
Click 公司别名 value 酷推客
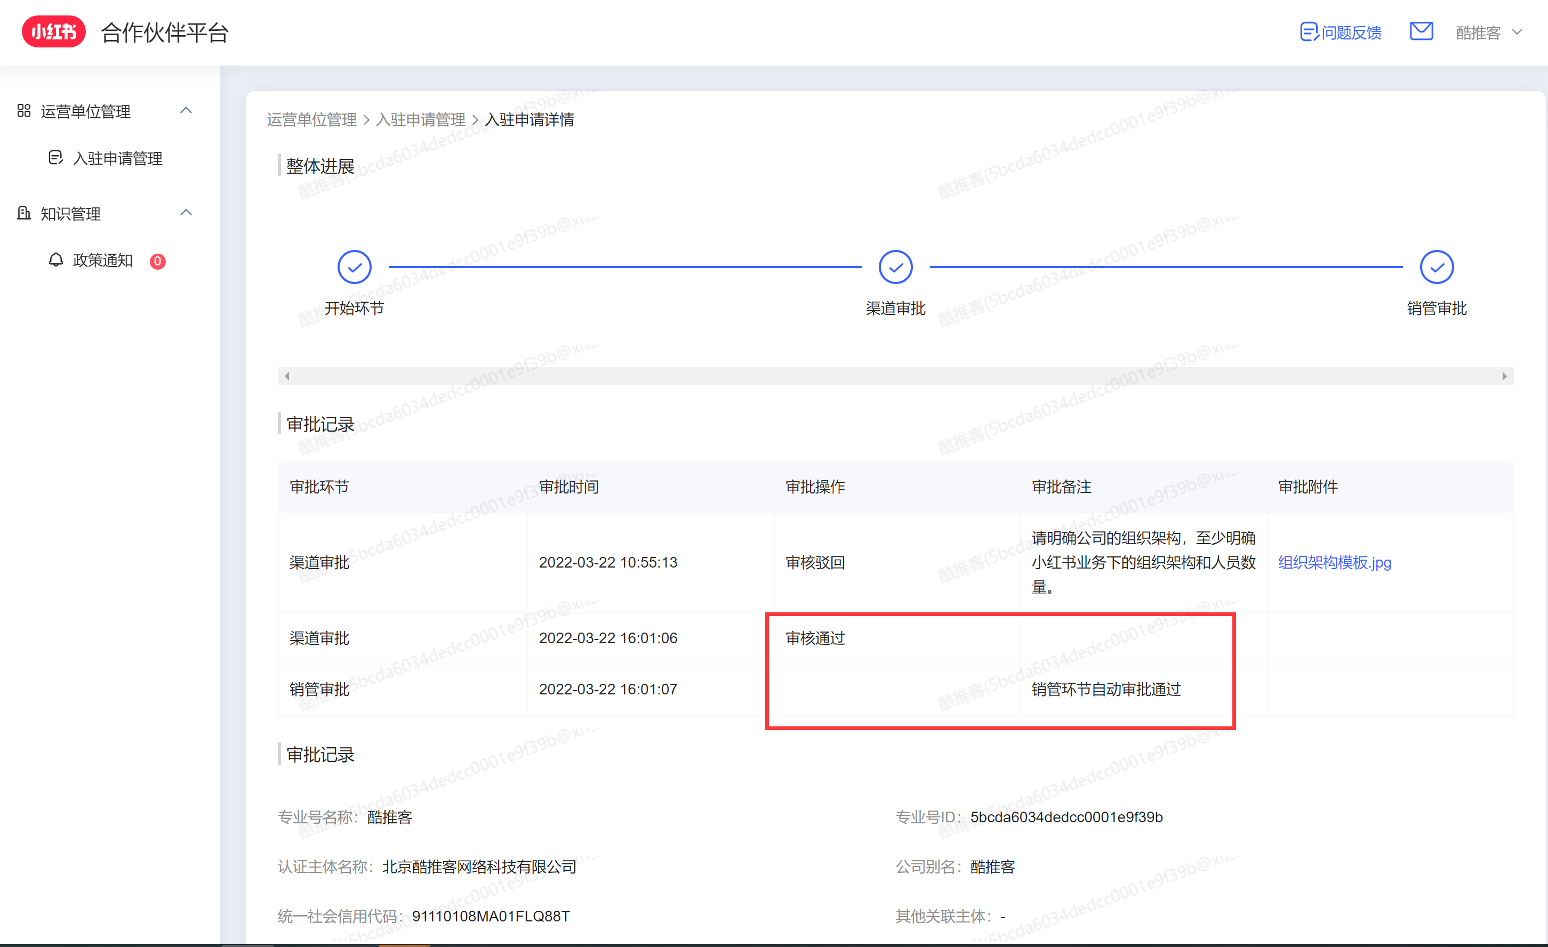point(993,867)
